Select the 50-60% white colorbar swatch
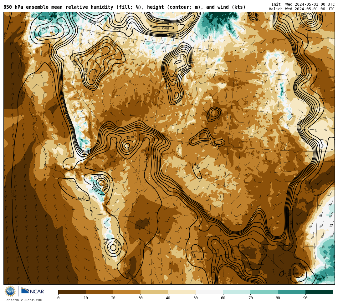This screenshot has height=304, width=338. [209, 292]
